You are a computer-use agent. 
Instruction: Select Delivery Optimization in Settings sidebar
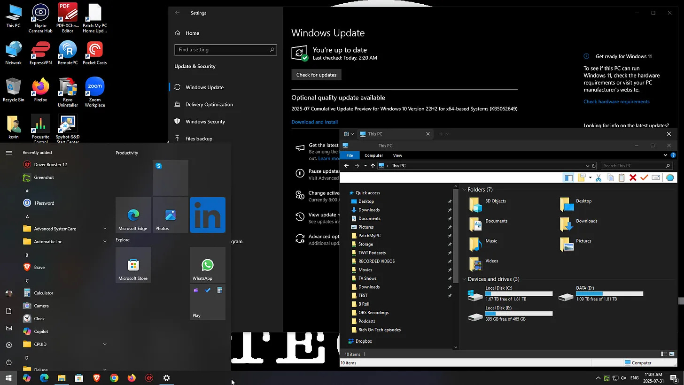point(209,104)
